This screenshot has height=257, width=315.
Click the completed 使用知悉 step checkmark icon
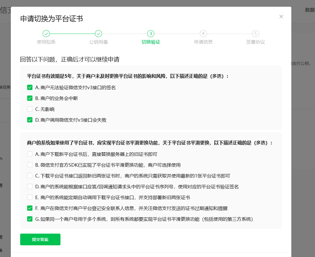[46, 34]
